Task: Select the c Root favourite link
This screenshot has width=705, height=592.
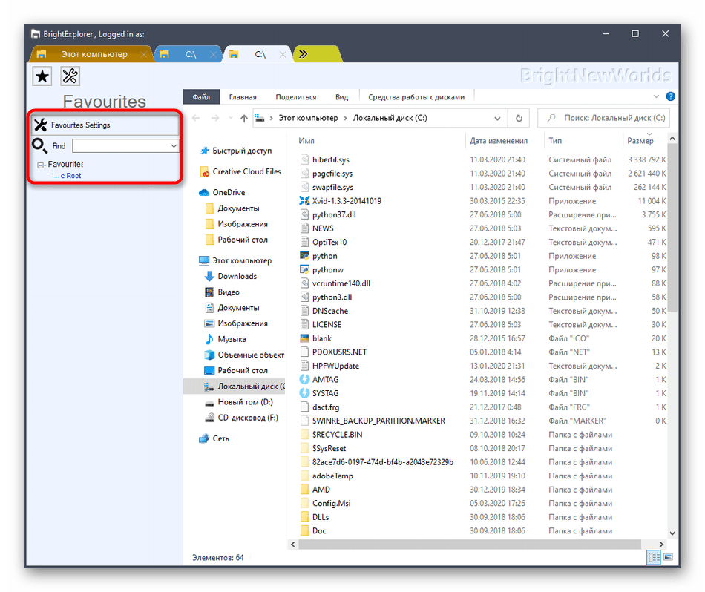Action: point(70,176)
